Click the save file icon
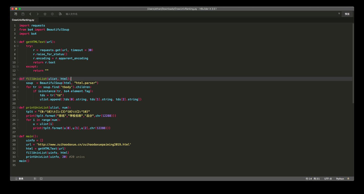 [x=23, y=14]
